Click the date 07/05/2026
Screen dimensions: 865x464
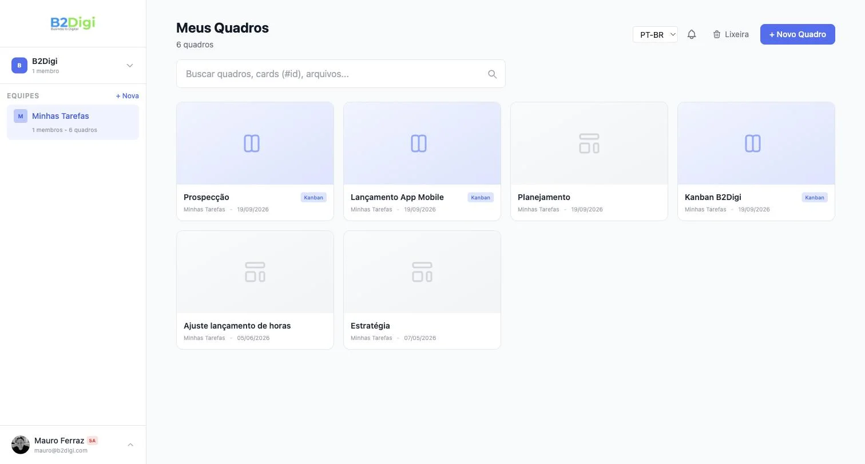[420, 338]
